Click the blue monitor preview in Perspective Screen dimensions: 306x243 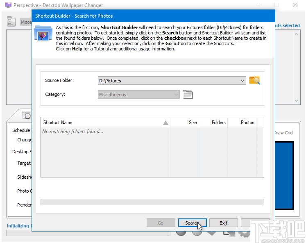284,175
